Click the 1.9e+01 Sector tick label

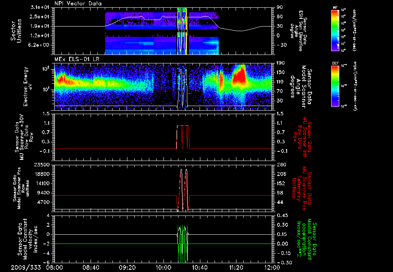tap(40, 26)
